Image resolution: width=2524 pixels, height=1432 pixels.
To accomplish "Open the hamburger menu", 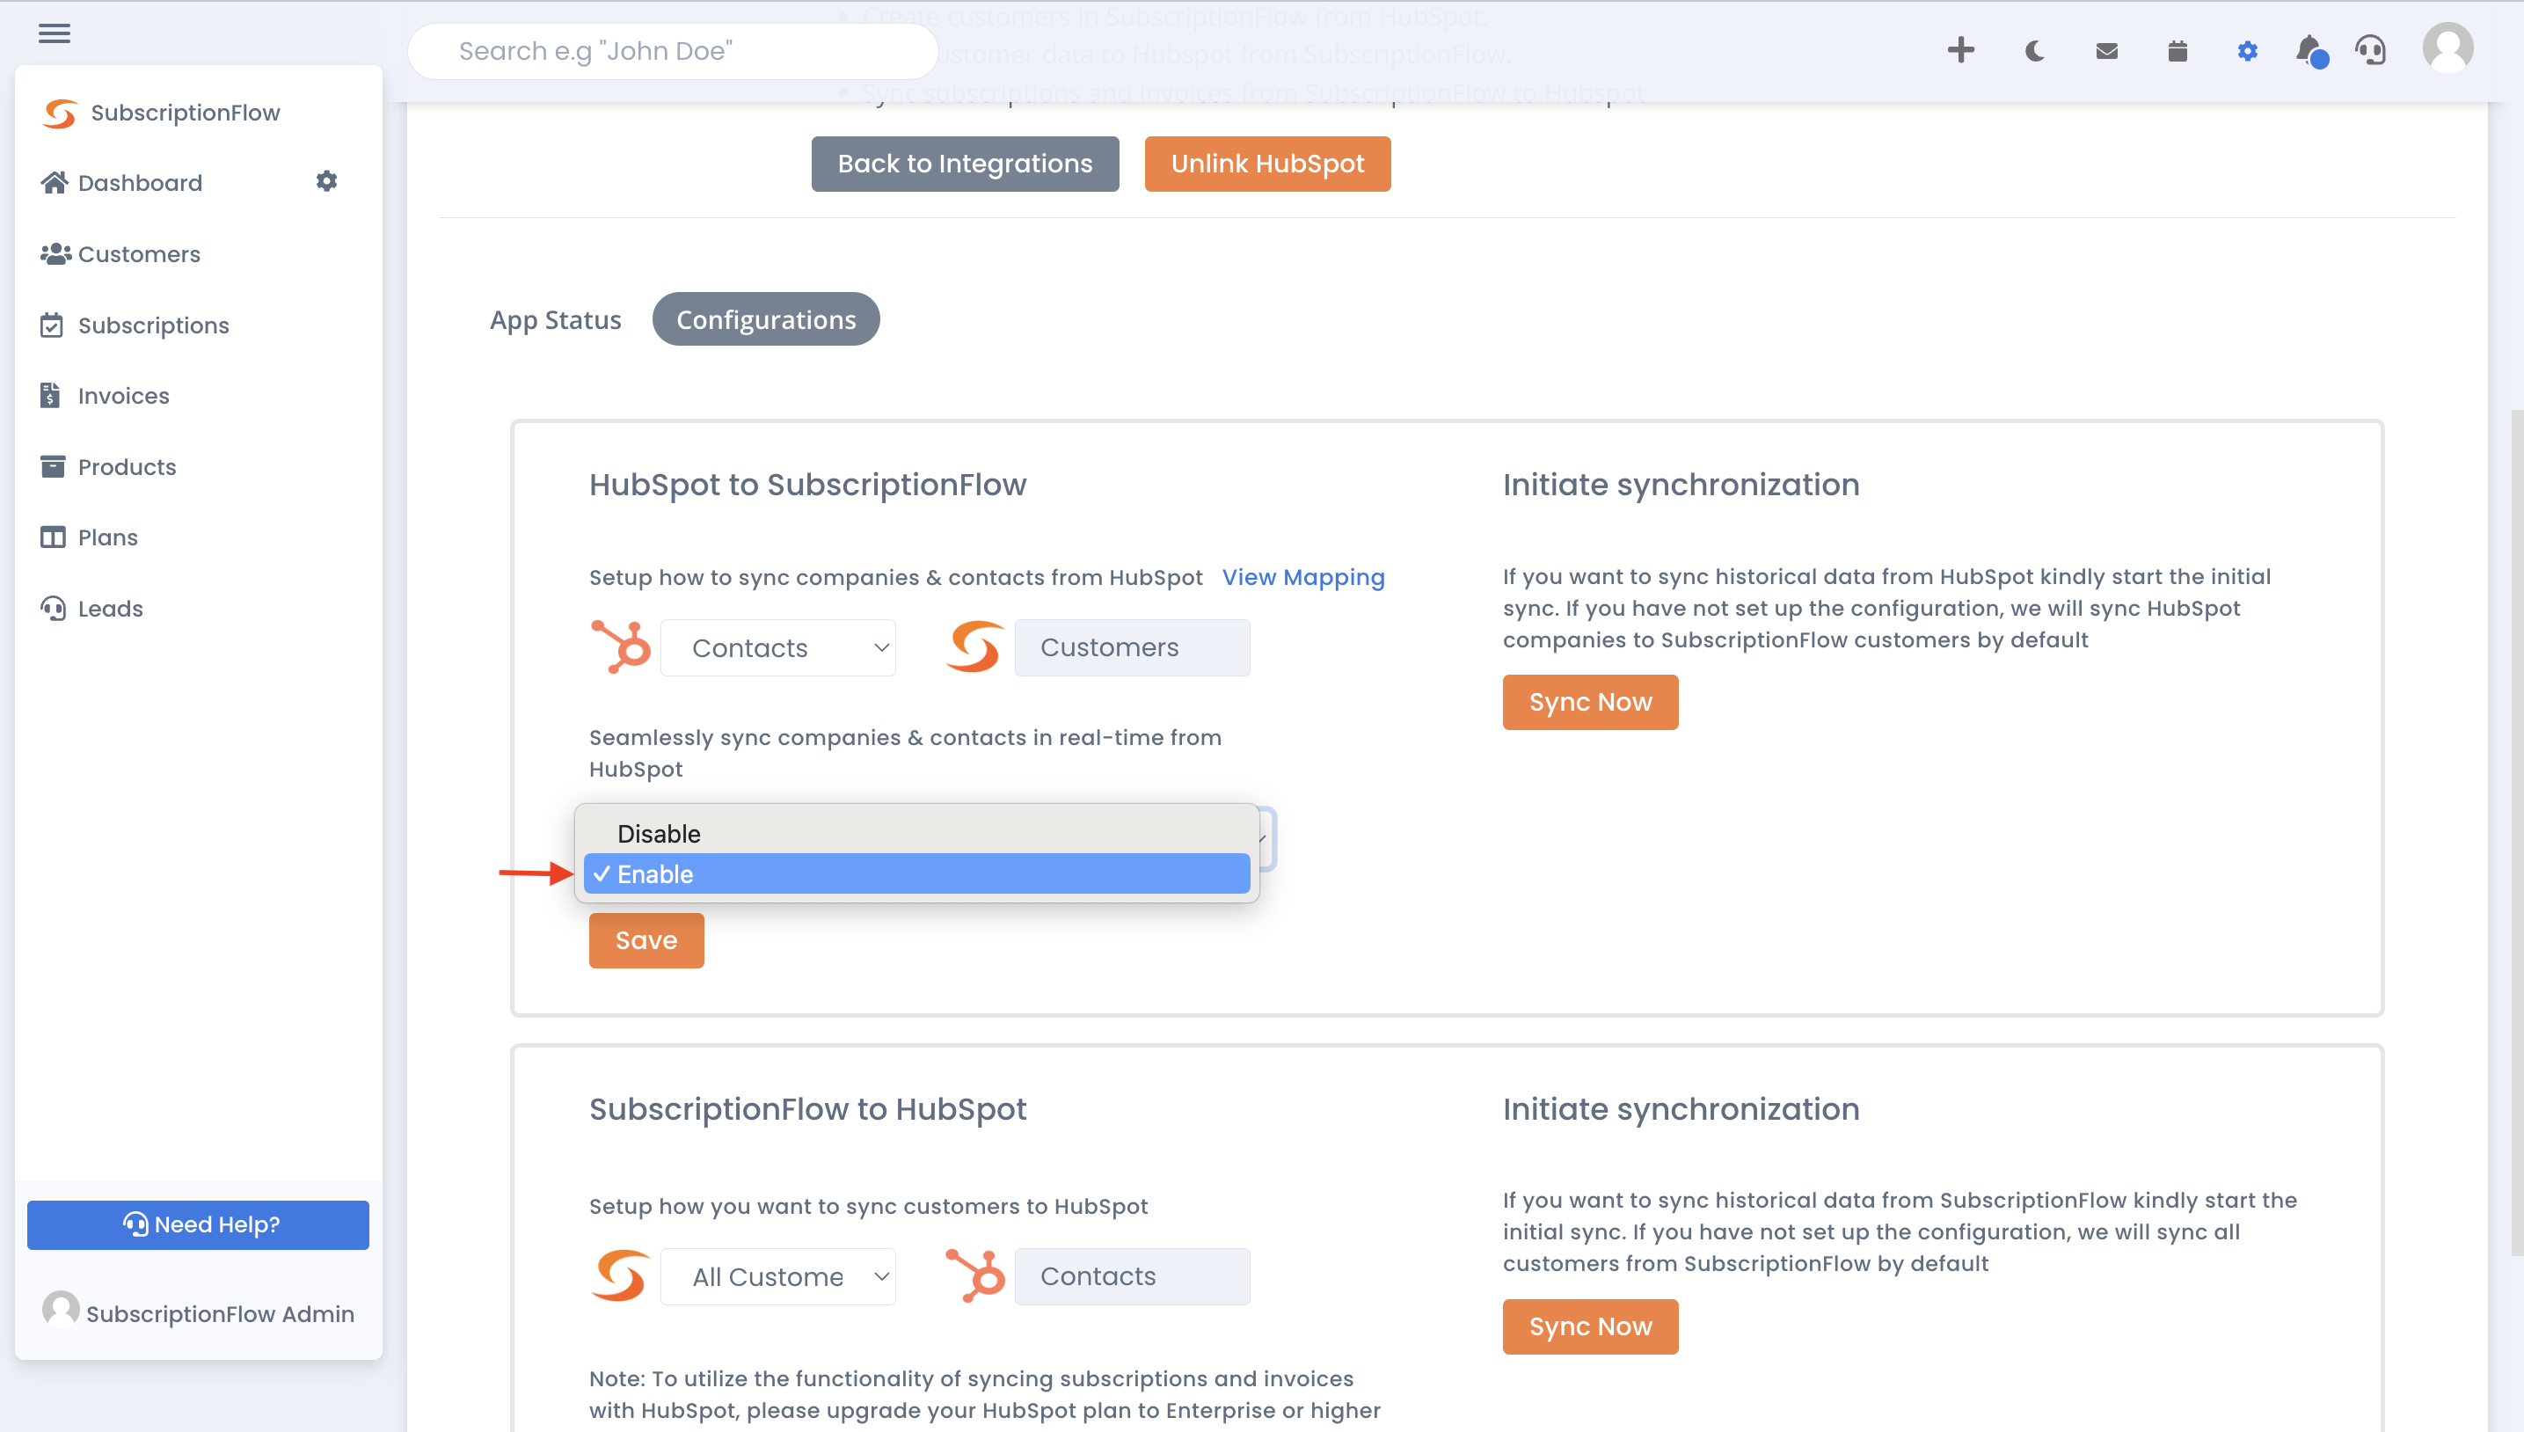I will point(54,33).
